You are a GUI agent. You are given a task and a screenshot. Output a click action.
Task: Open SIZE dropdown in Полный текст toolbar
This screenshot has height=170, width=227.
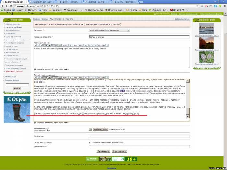[x=47, y=77]
